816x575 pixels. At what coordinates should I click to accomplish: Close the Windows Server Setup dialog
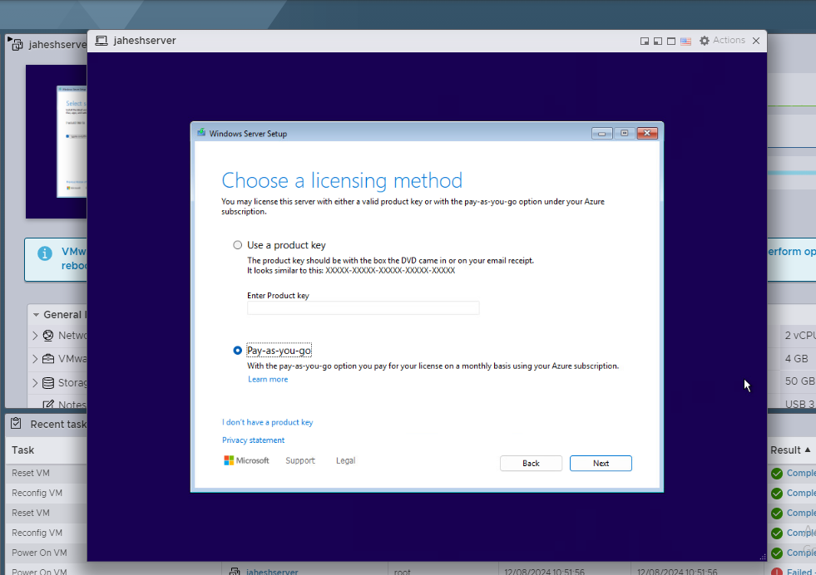647,134
